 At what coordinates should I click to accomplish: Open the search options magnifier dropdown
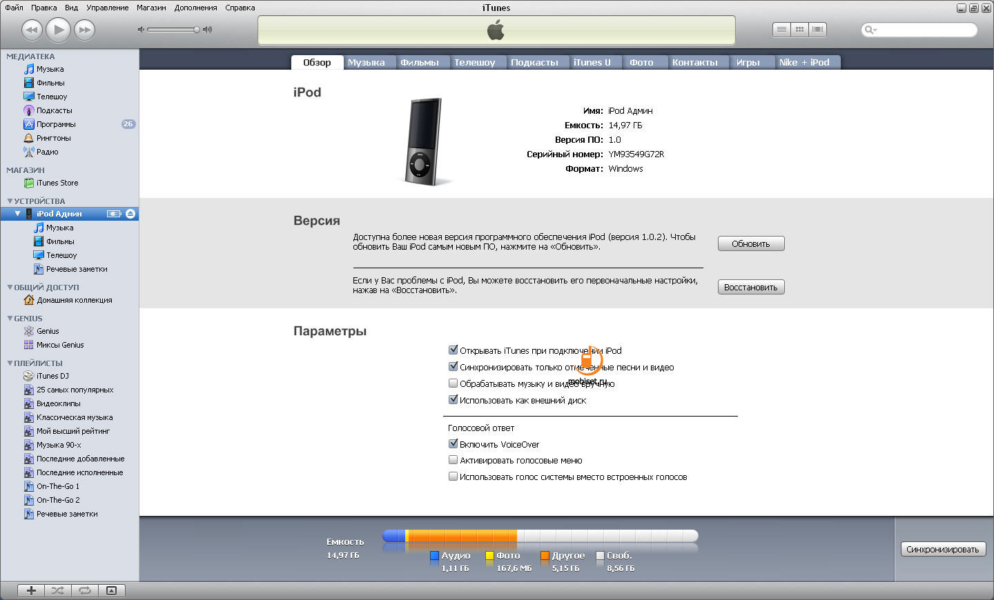(870, 30)
